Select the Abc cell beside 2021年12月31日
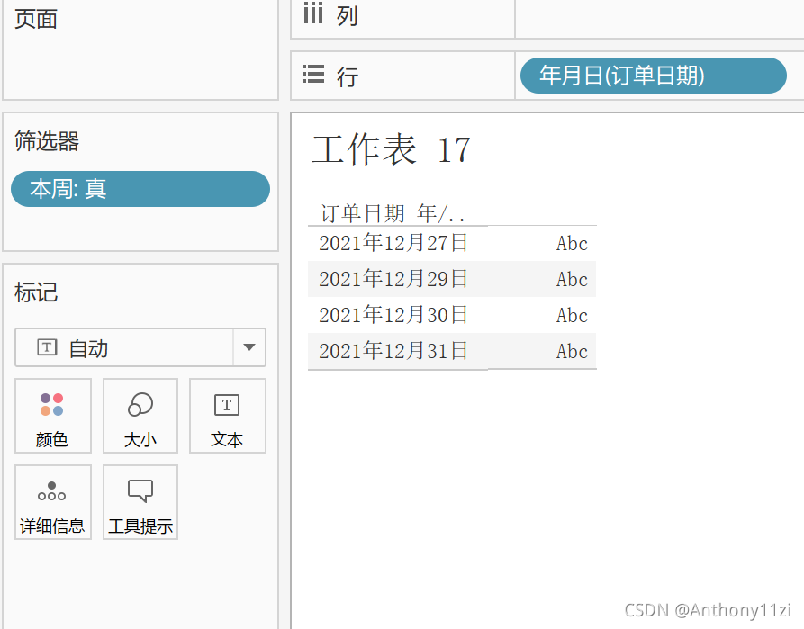The image size is (804, 629). (x=571, y=351)
